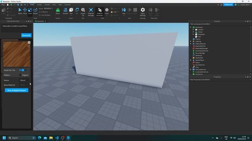This screenshot has height=141, width=252.
Task: Expand the Terrain node in Explorer
Action: pos(193,32)
